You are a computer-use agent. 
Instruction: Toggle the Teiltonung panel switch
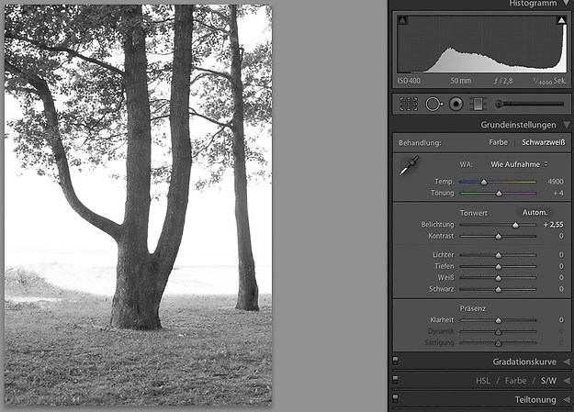pos(395,399)
